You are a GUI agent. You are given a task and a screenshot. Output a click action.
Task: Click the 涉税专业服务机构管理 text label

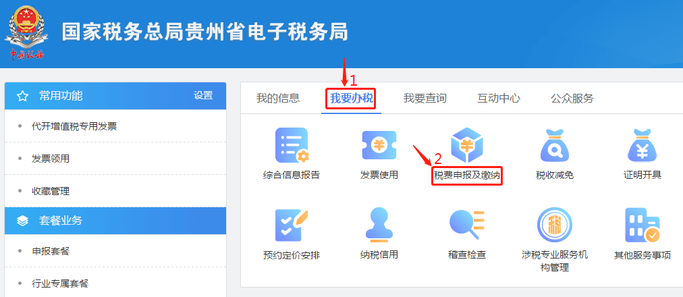[555, 261]
